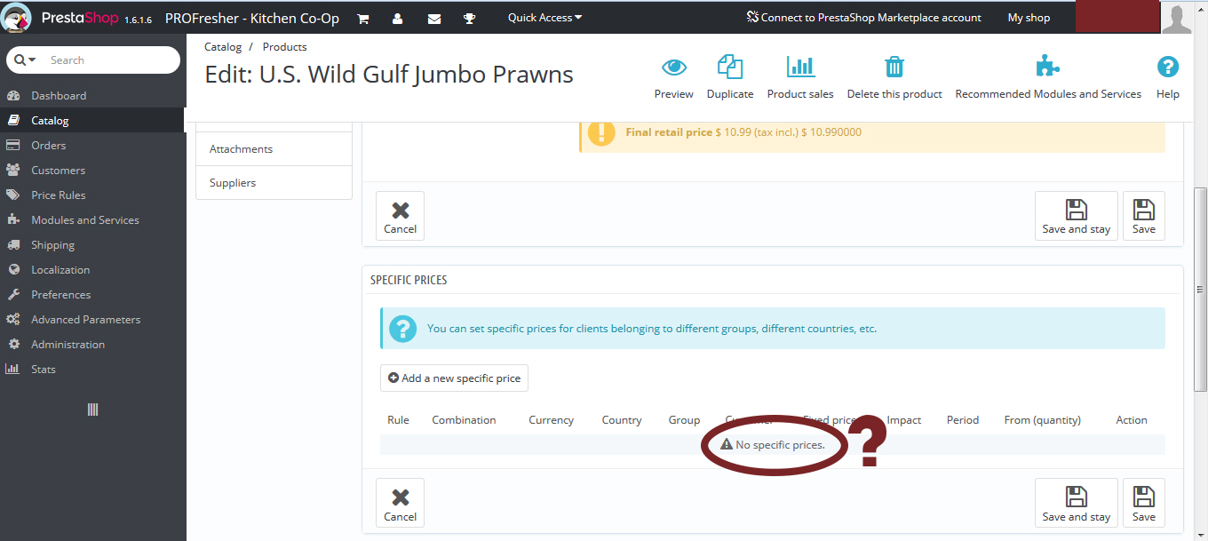This screenshot has width=1208, height=541.
Task: Expand the search magnifier filter dropdown
Action: pos(25,60)
